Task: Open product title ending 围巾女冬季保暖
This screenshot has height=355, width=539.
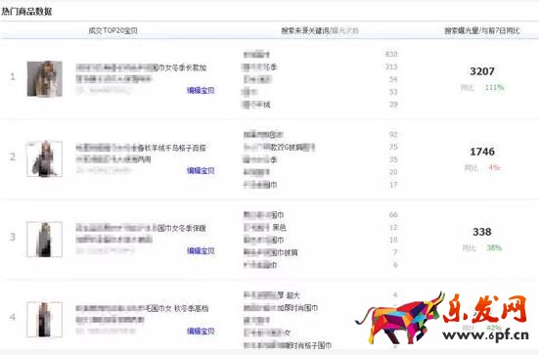Action: [141, 228]
